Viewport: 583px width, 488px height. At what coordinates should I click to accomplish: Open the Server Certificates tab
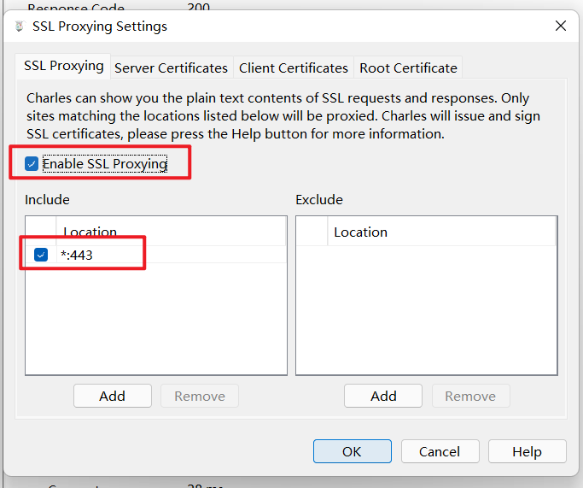click(x=171, y=68)
